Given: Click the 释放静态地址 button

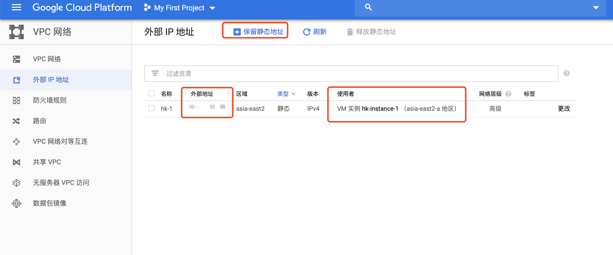Looking at the screenshot, I should [371, 32].
